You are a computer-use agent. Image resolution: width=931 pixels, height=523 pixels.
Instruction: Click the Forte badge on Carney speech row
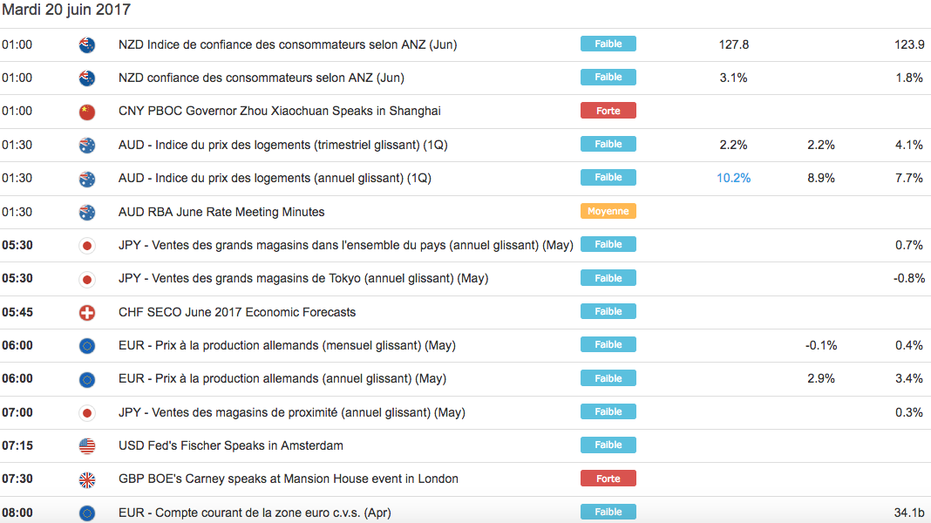coord(608,479)
